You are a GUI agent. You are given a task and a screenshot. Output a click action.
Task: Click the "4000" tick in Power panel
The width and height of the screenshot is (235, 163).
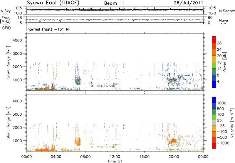click(x=17, y=40)
